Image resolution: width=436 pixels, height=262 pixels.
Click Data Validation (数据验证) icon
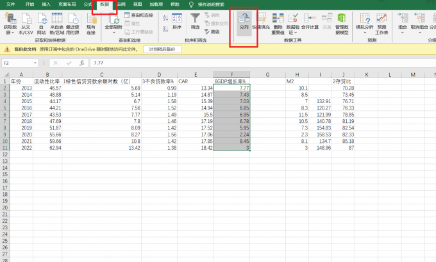click(293, 19)
